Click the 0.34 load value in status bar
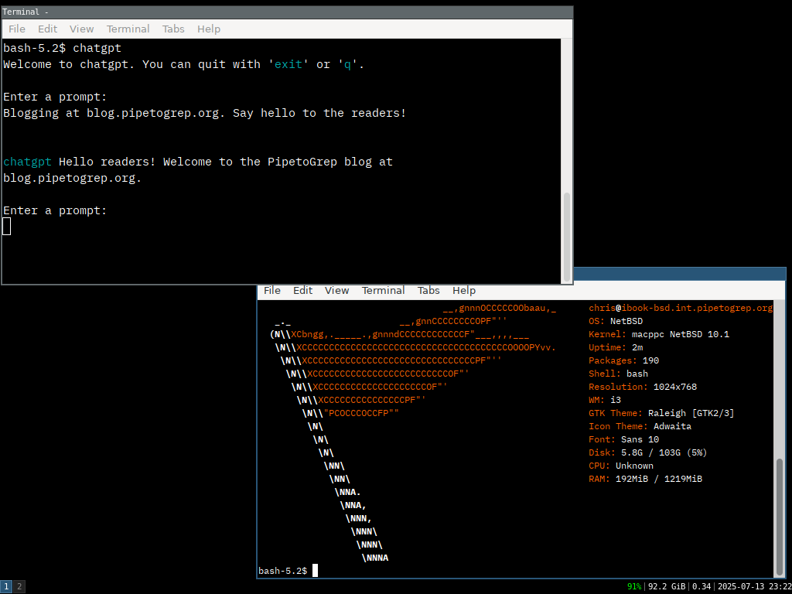Image resolution: width=792 pixels, height=594 pixels. 701,586
